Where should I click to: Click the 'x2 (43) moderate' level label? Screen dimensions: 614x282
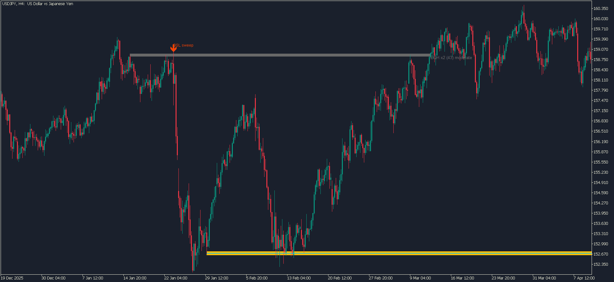click(x=456, y=58)
